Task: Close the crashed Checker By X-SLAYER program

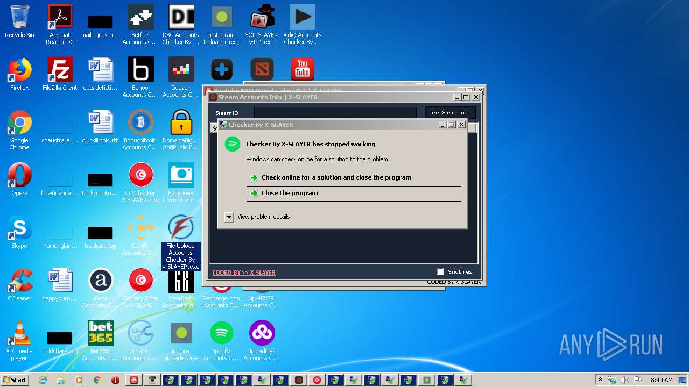Action: click(354, 193)
